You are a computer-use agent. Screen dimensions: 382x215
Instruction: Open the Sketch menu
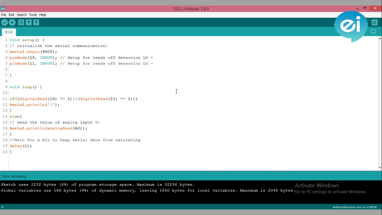22,15
